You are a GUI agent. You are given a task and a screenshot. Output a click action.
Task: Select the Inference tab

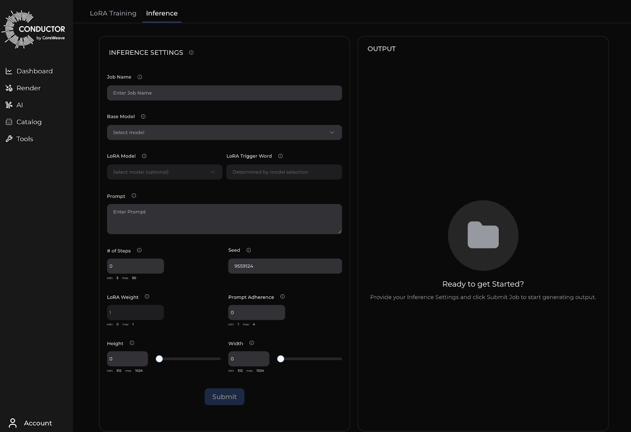(162, 13)
